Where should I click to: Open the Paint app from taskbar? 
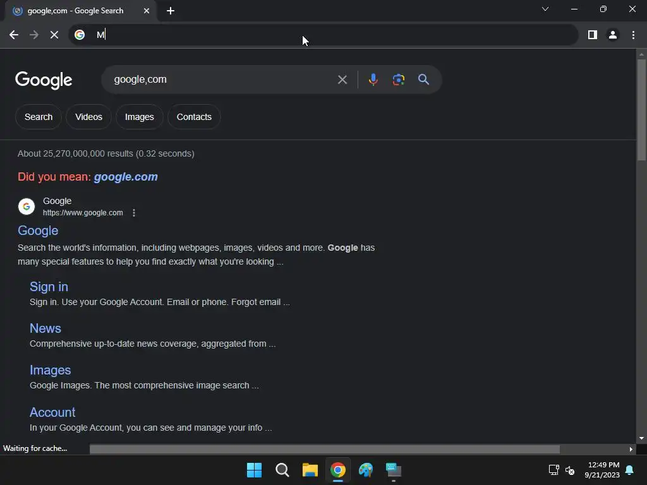[366, 470]
